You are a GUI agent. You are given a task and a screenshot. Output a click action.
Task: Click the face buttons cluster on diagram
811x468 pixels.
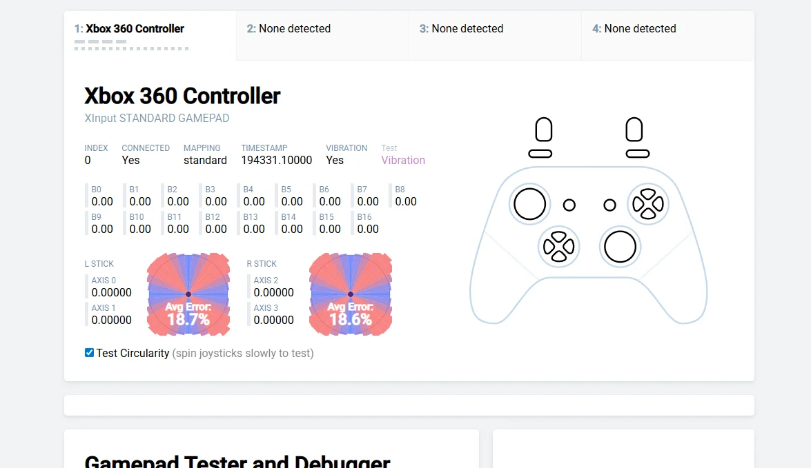[648, 204]
